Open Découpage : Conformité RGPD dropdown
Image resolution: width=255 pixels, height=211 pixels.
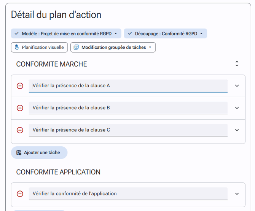coord(166,34)
